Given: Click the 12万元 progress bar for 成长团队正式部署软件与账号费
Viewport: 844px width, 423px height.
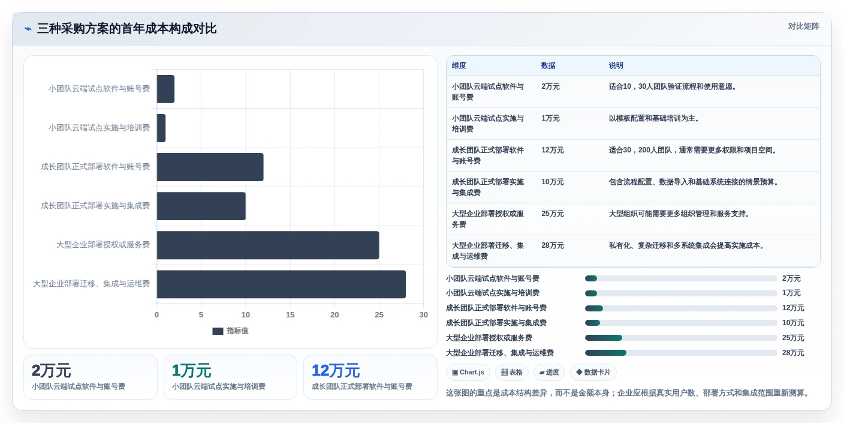Looking at the screenshot, I should click(681, 308).
